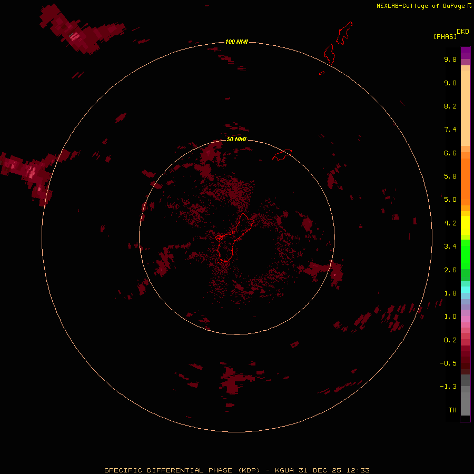Click the Guam island outline at radar center
The height and width of the screenshot is (474, 474).
pyautogui.click(x=234, y=238)
